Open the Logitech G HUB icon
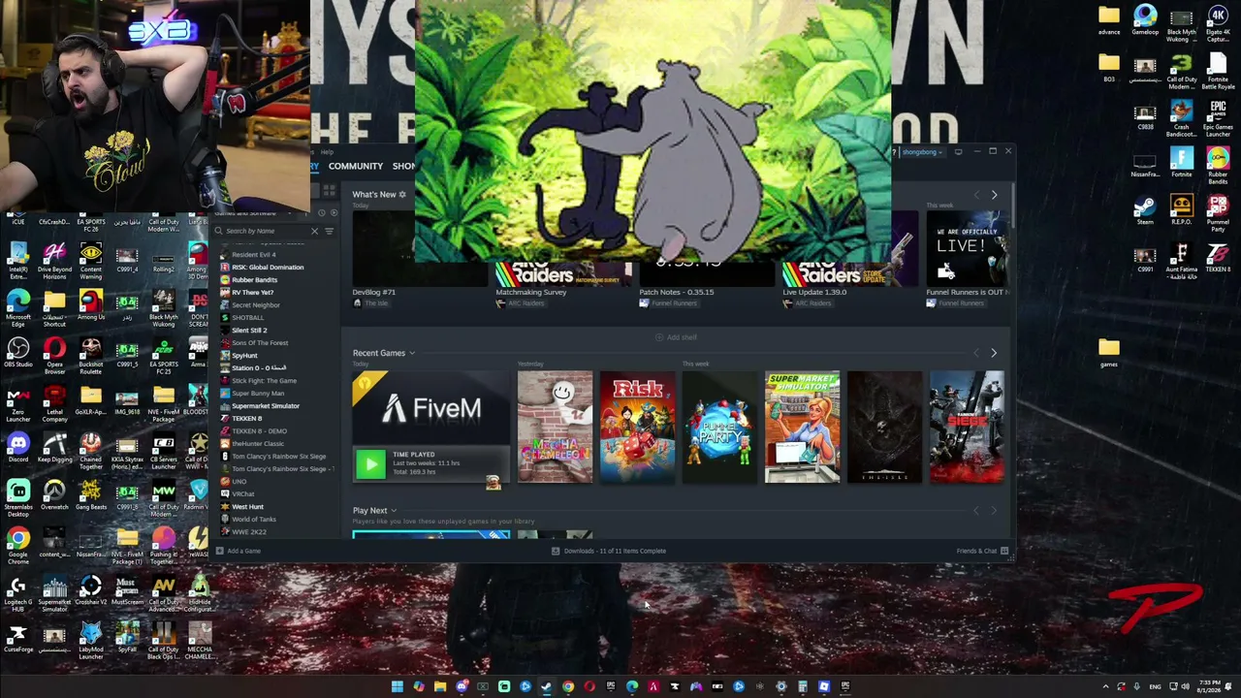 [x=18, y=591]
